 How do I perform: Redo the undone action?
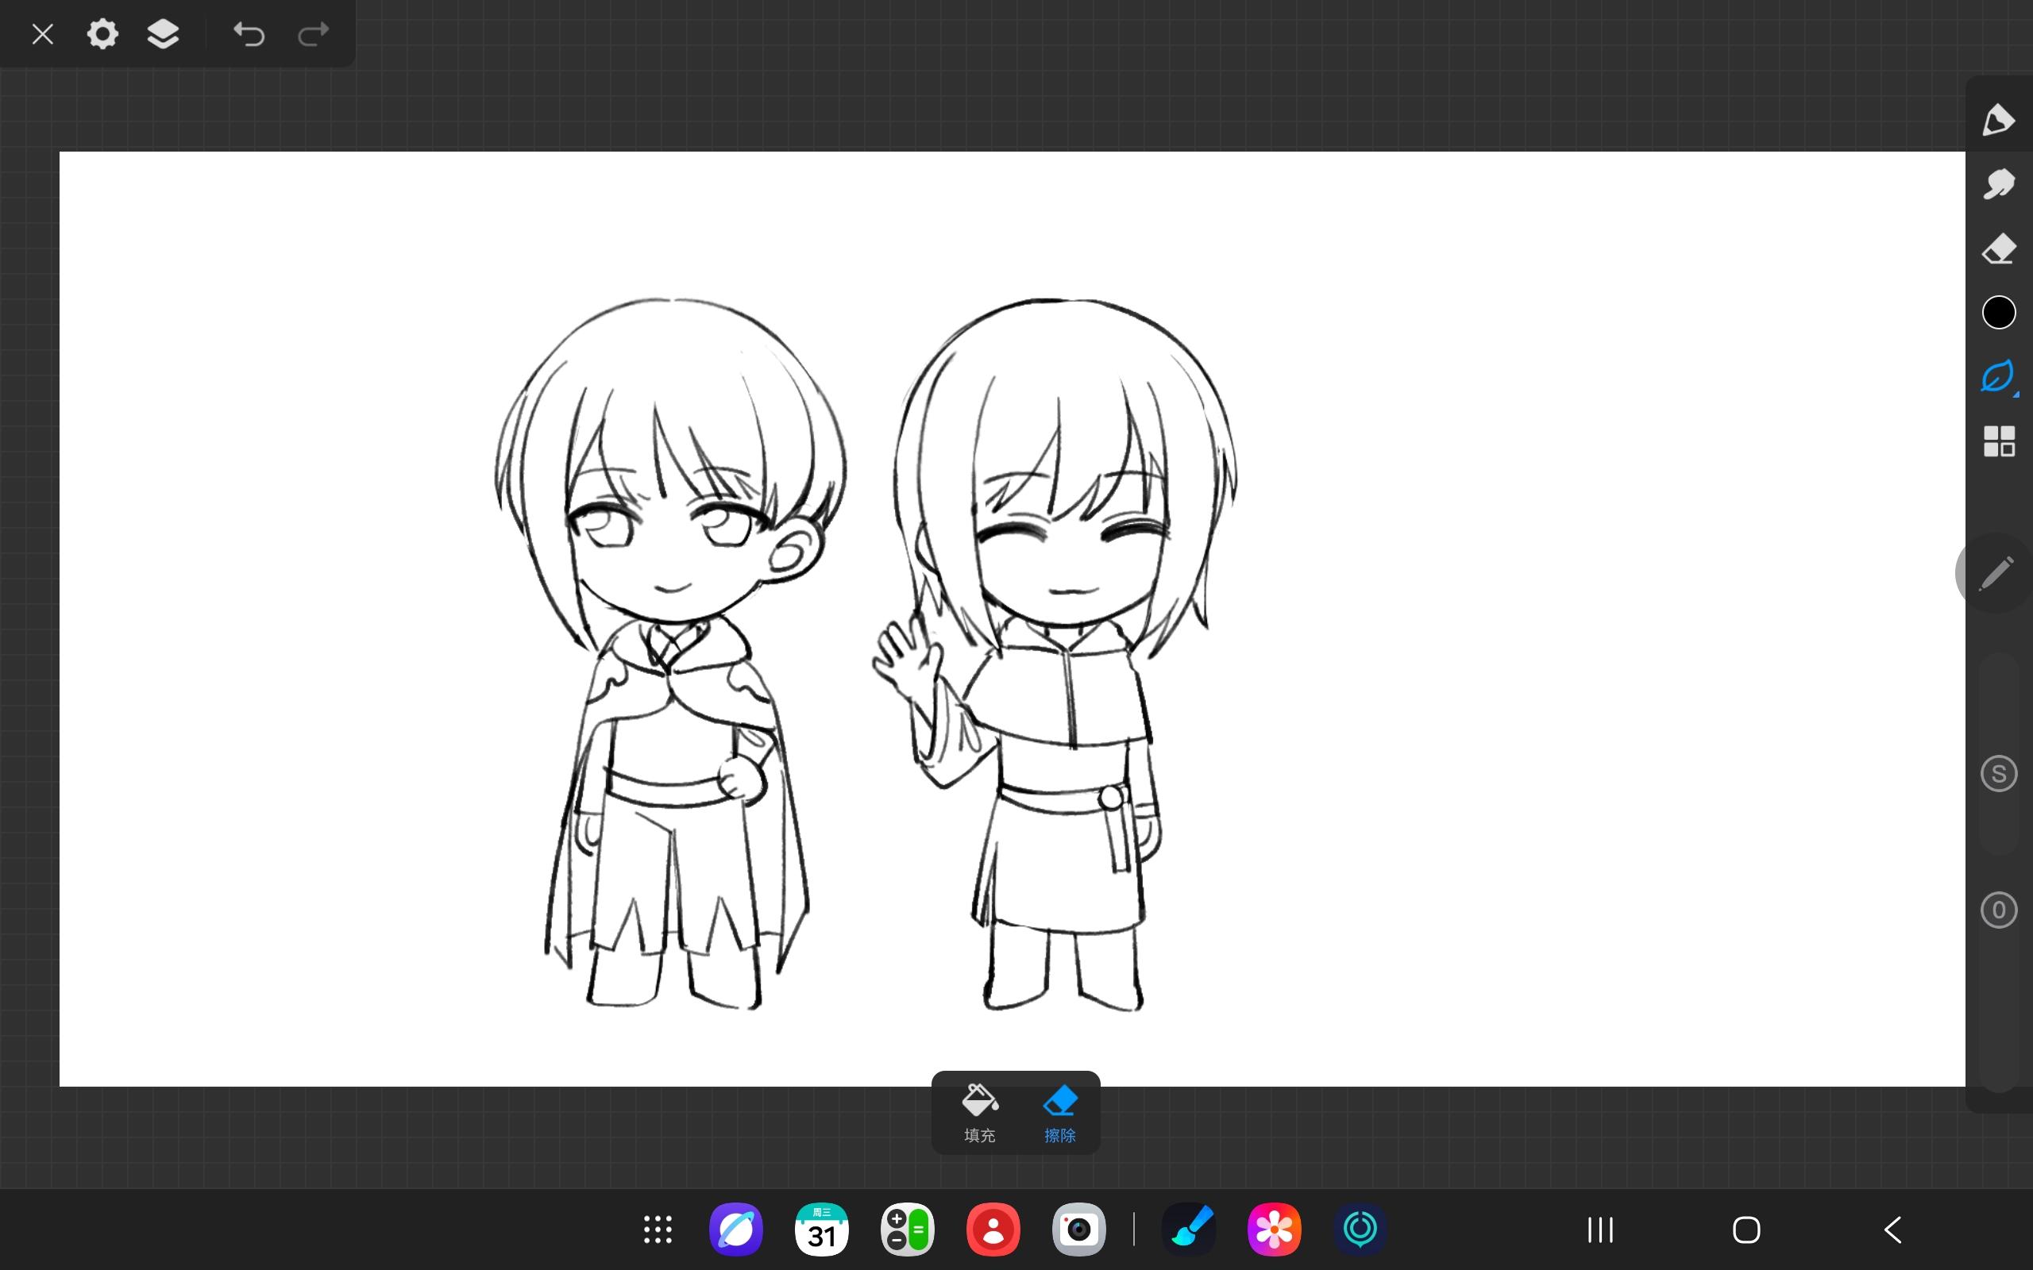tap(314, 34)
